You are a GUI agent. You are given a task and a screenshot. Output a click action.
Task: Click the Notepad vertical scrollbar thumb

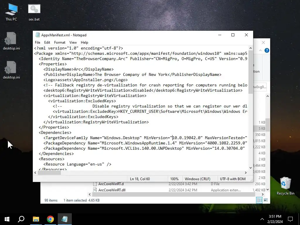point(250,72)
